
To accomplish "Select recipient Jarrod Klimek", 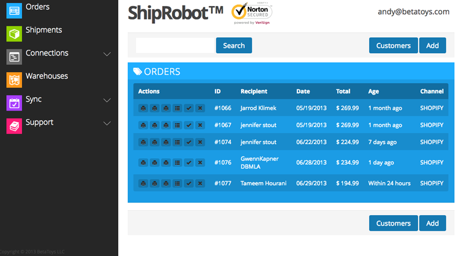I will point(258,108).
